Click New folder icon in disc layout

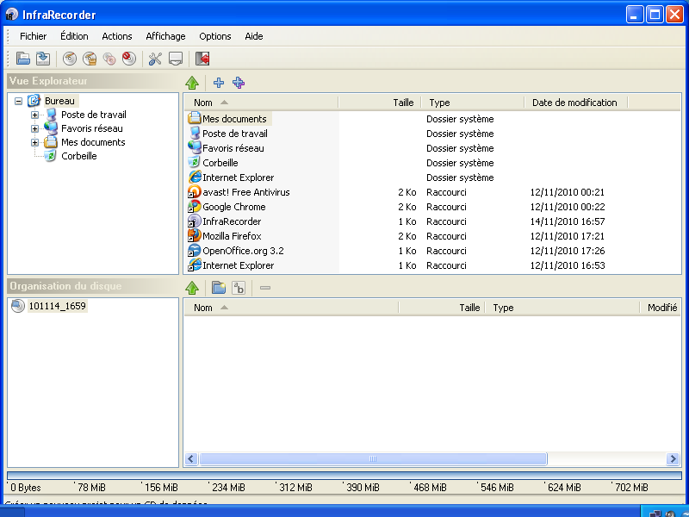pyautogui.click(x=219, y=288)
